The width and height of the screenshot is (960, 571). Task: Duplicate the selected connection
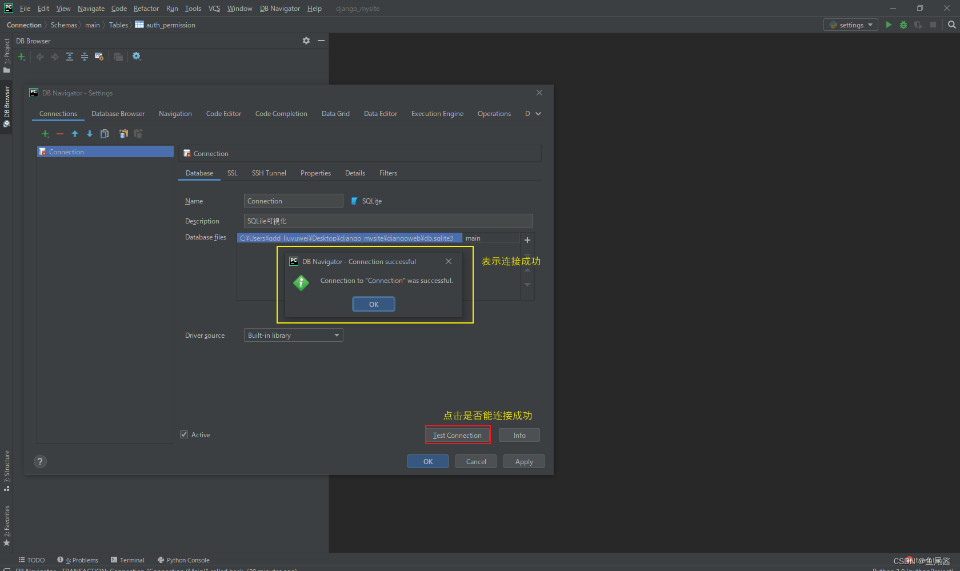[105, 134]
